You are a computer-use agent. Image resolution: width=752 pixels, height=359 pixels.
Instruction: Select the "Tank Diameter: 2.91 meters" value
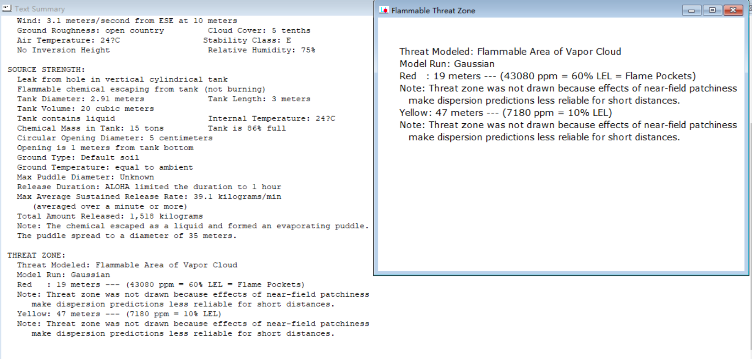80,99
